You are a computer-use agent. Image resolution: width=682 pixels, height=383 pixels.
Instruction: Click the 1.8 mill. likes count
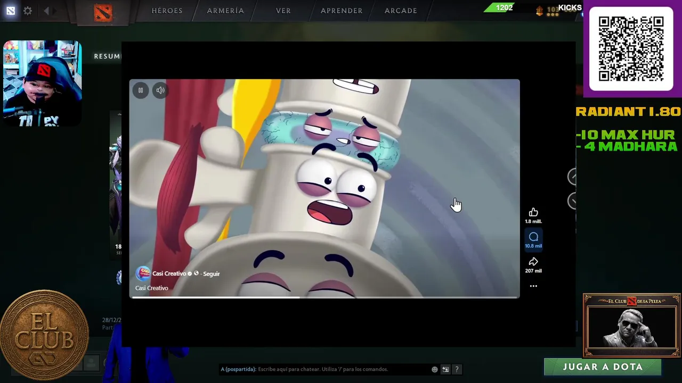tap(533, 221)
